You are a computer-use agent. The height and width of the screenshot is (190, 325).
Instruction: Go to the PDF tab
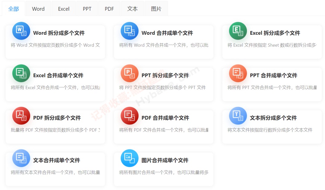109,9
